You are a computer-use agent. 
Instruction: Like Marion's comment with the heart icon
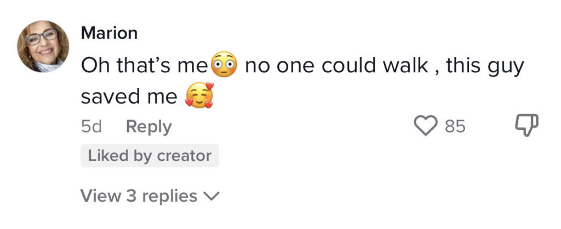point(426,125)
